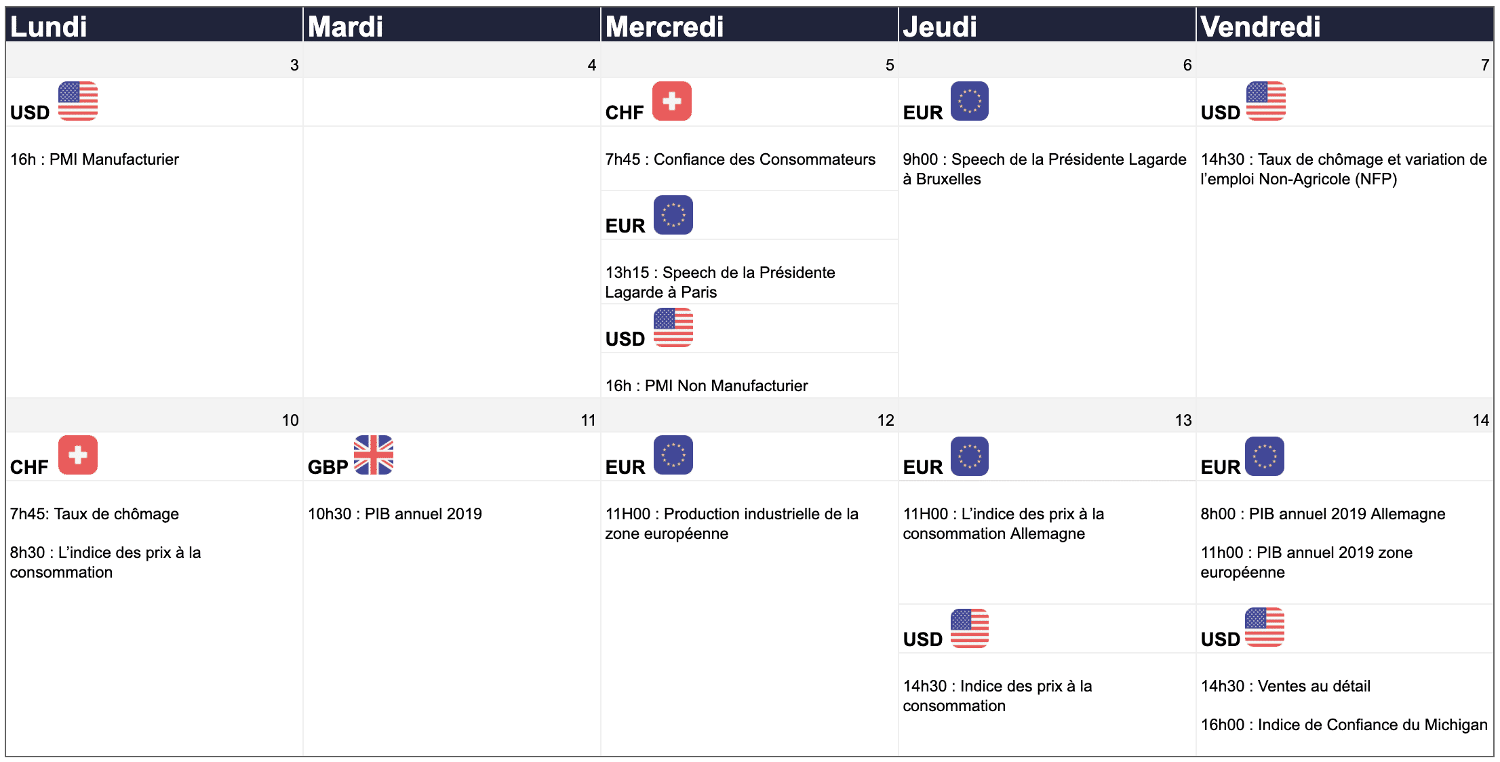
Task: Click 10h30 PIB annuel 2019 event
Action: tap(395, 514)
